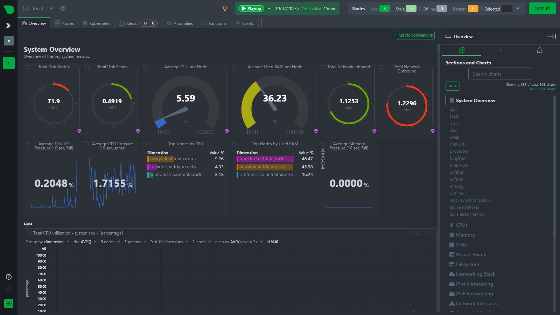Click the anomaly icon on Average Used RAM gauge
The width and height of the screenshot is (560, 315).
(316, 131)
